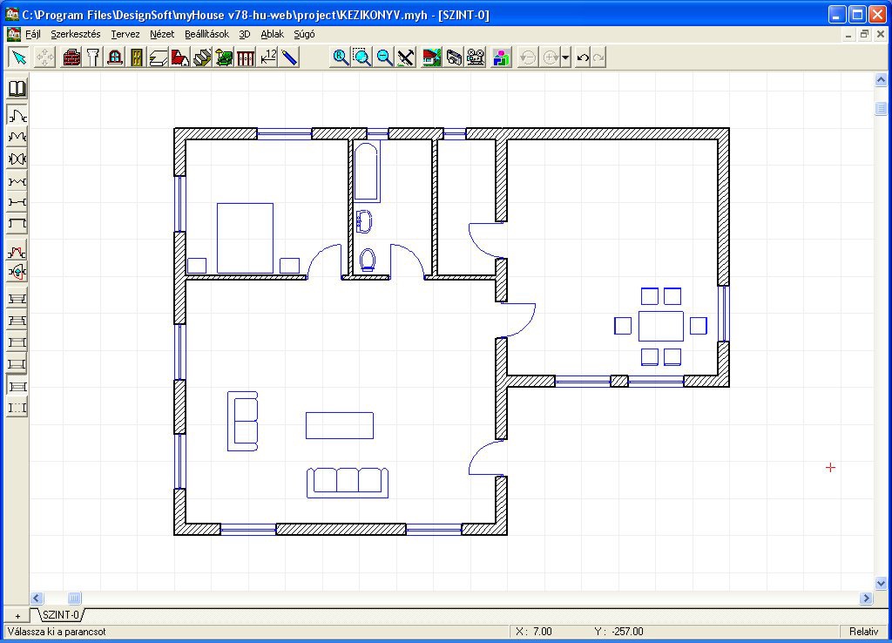Click the blue arrow door direction icon
The width and height of the screenshot is (892, 643).
click(x=17, y=273)
